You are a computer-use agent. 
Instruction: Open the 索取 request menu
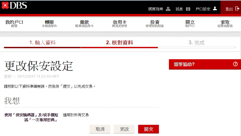(x=225, y=24)
